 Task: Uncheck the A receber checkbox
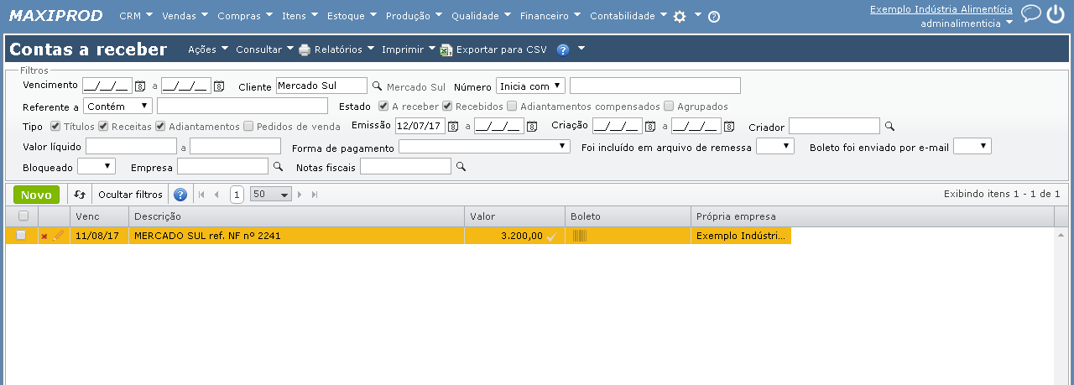tap(383, 107)
